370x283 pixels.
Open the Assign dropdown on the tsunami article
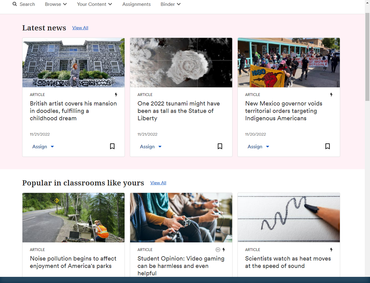pyautogui.click(x=151, y=147)
